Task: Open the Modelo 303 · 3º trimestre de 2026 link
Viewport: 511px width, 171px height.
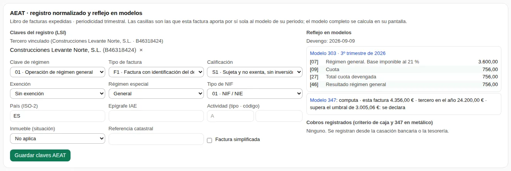Action: [x=348, y=53]
